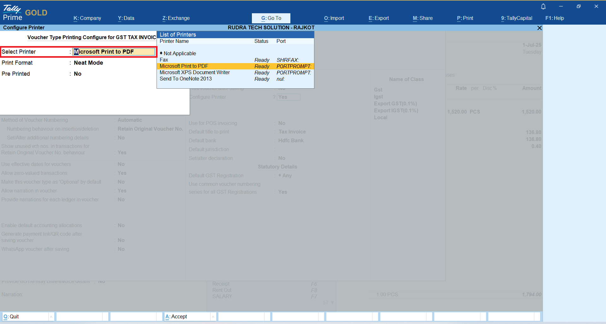Pick Fax from the List of Printers
This screenshot has width=606, height=324.
164,60
